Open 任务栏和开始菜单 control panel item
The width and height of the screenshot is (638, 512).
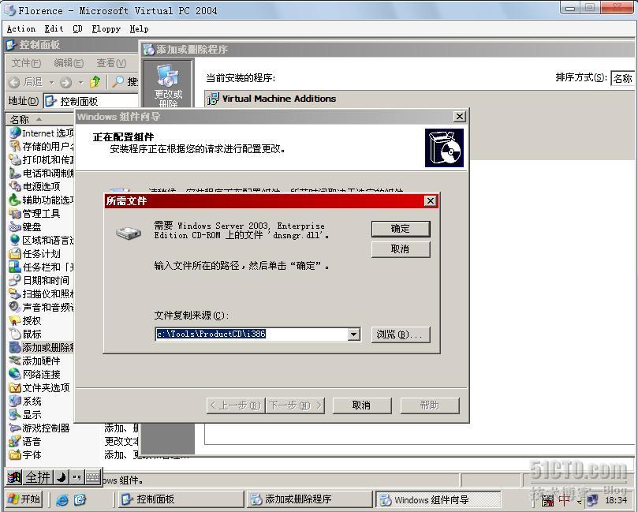[42, 267]
